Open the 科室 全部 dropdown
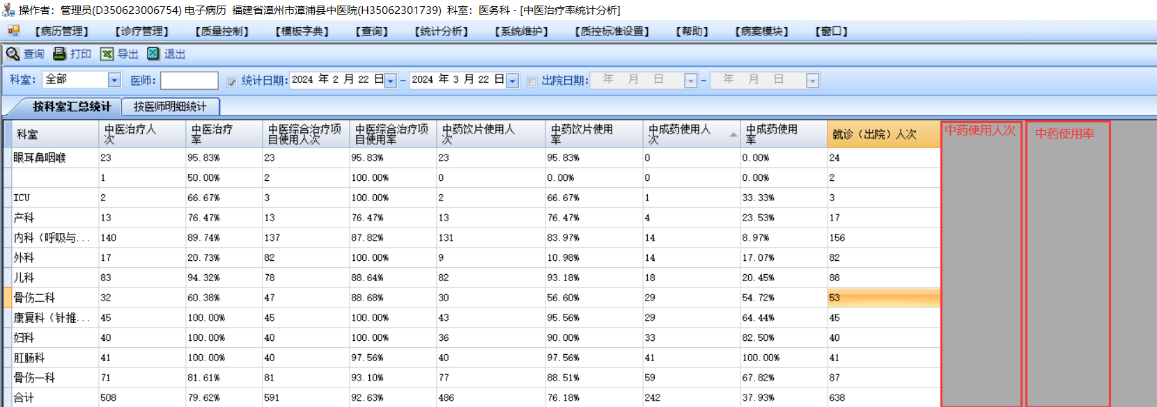Screen dimensions: 1157x407 [x=114, y=80]
